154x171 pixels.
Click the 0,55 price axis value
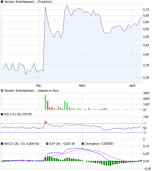[146, 29]
